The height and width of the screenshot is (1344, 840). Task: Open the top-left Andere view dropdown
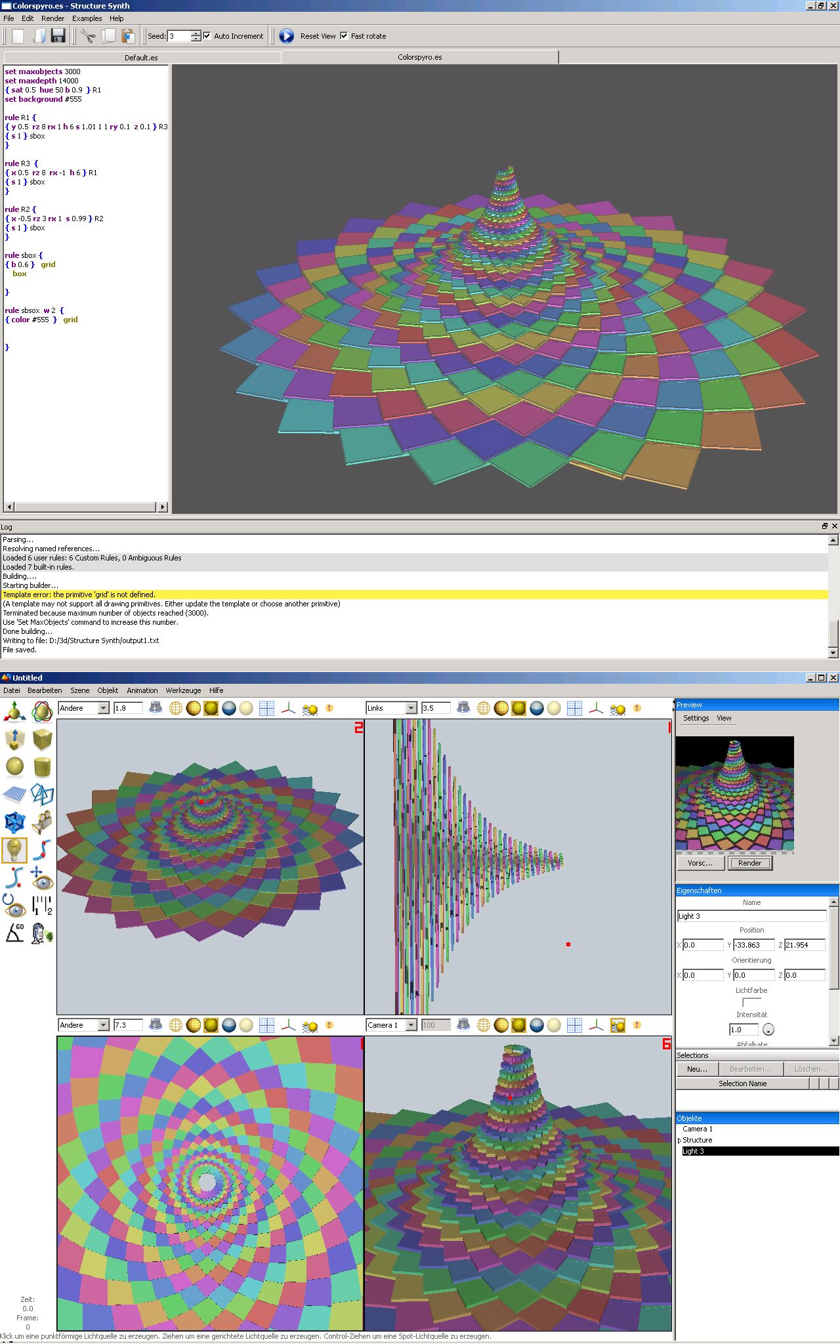coord(103,708)
